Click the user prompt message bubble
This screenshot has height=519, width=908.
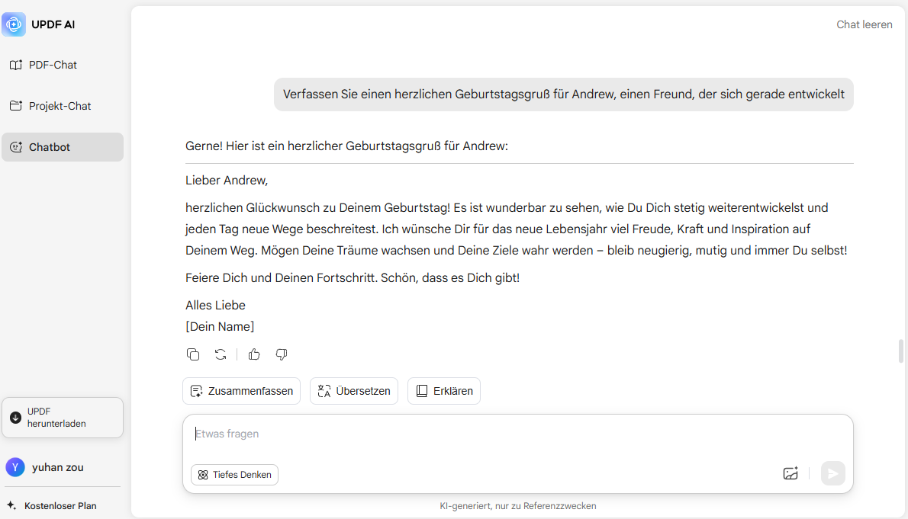click(x=563, y=95)
